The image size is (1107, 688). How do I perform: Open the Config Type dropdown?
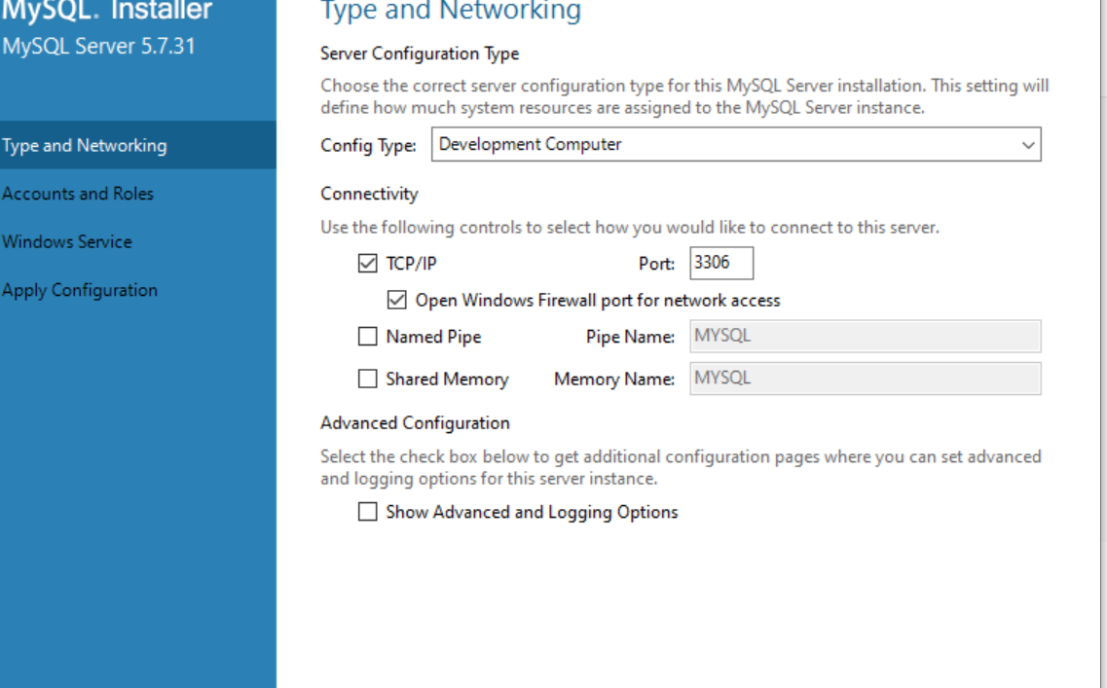pos(736,145)
